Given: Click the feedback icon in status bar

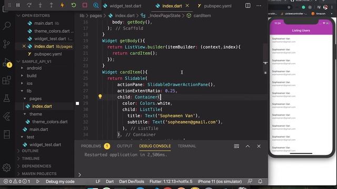Looking at the screenshot, I should (250, 182).
